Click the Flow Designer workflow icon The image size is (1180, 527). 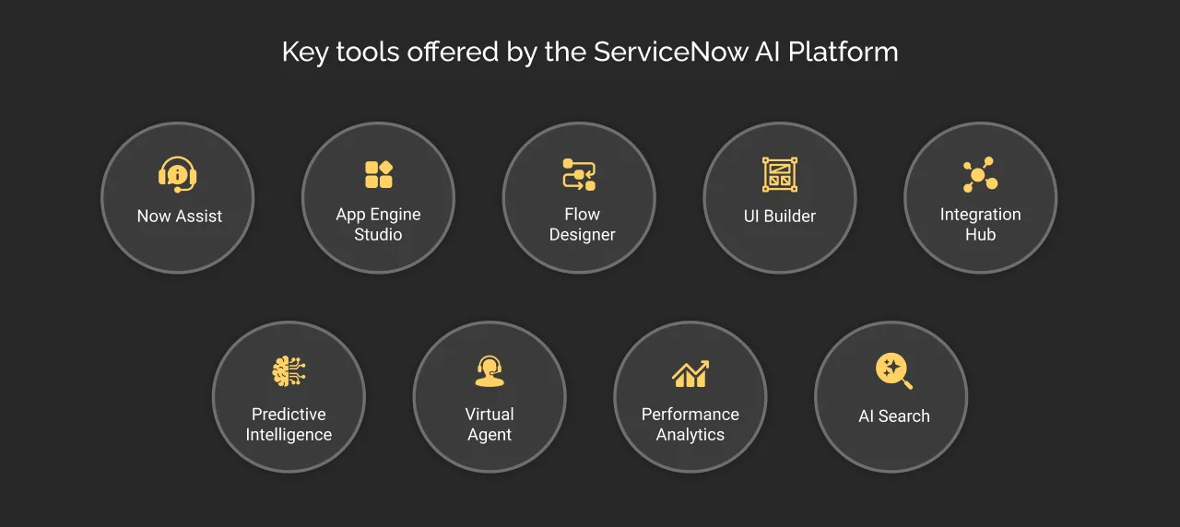[x=579, y=174]
